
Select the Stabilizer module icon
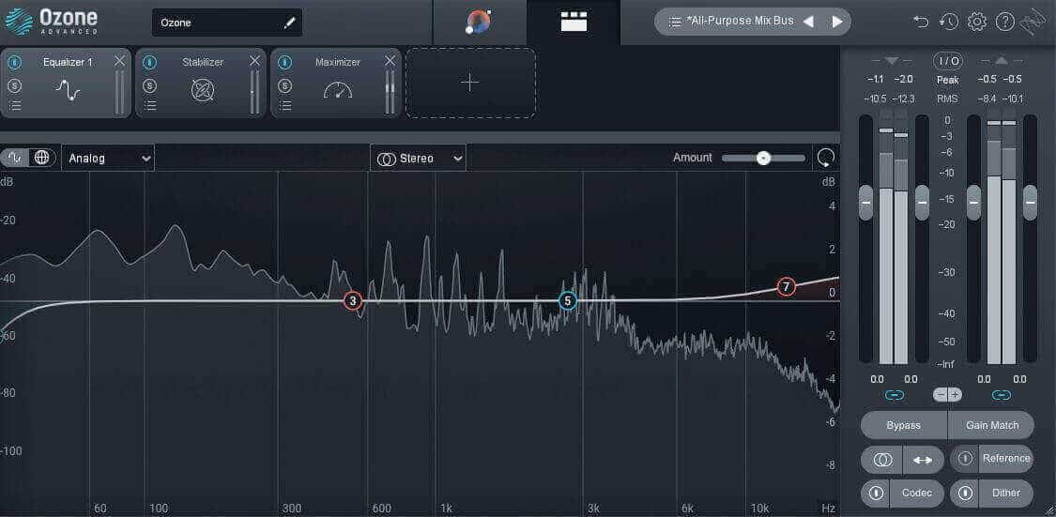tap(203, 89)
